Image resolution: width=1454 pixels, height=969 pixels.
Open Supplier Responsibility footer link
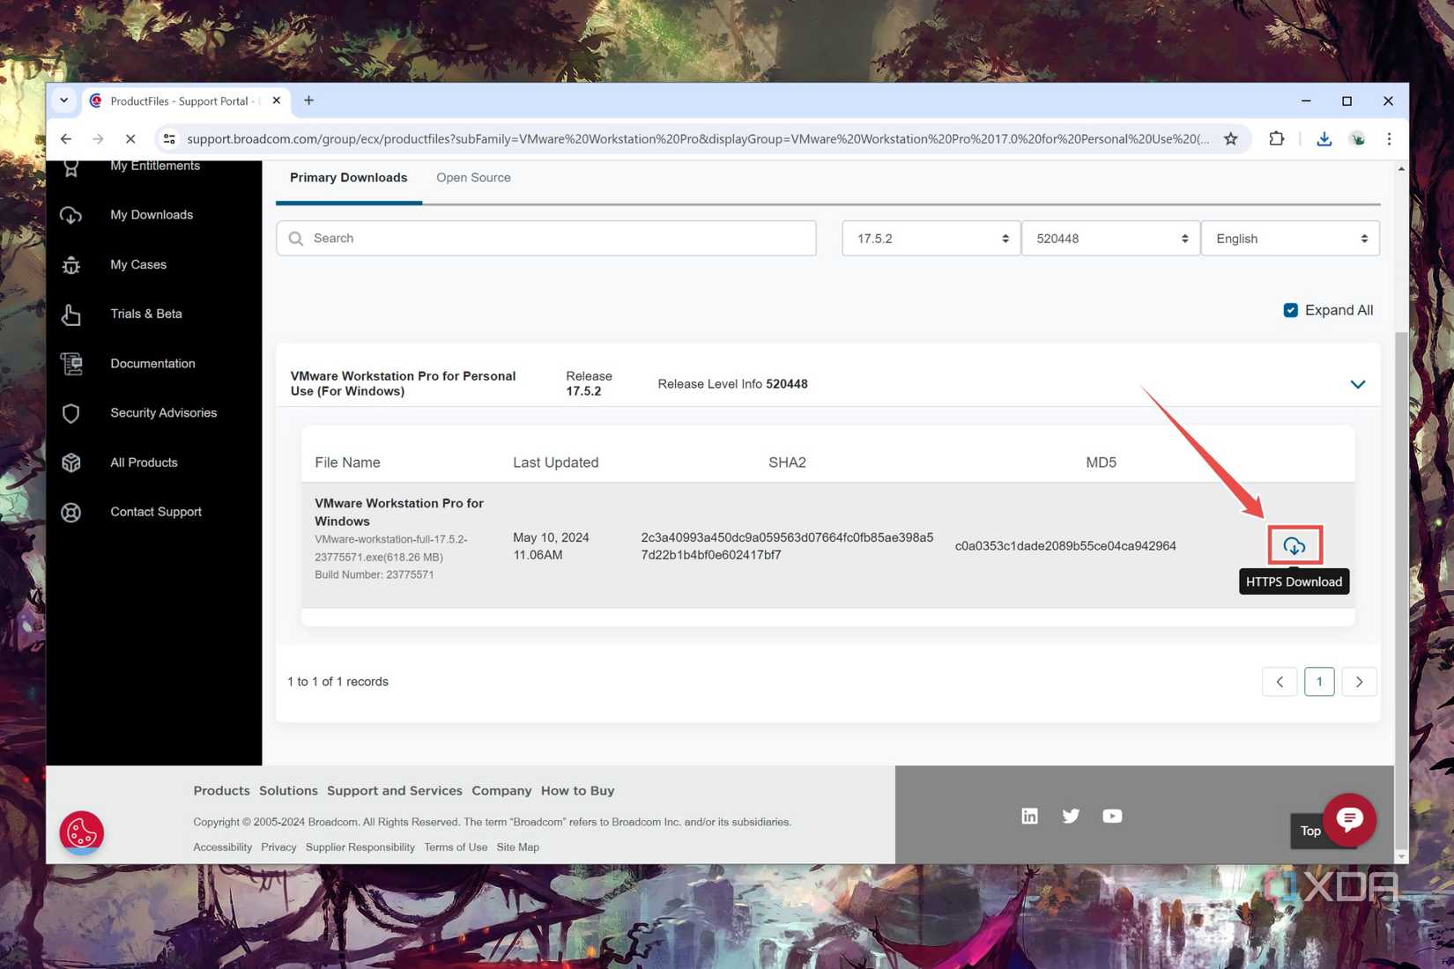[360, 847]
